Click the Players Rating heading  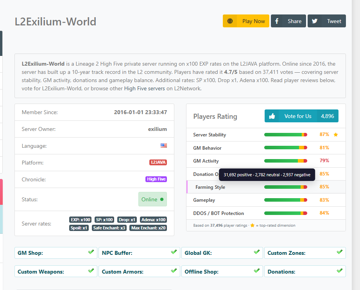215,116
